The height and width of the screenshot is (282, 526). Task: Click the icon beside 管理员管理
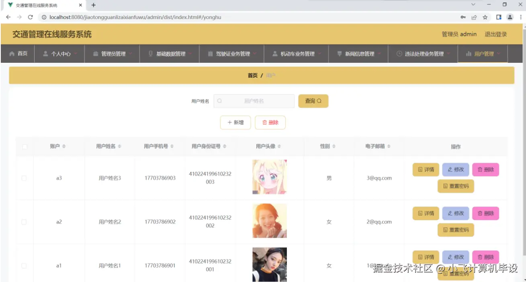point(96,54)
